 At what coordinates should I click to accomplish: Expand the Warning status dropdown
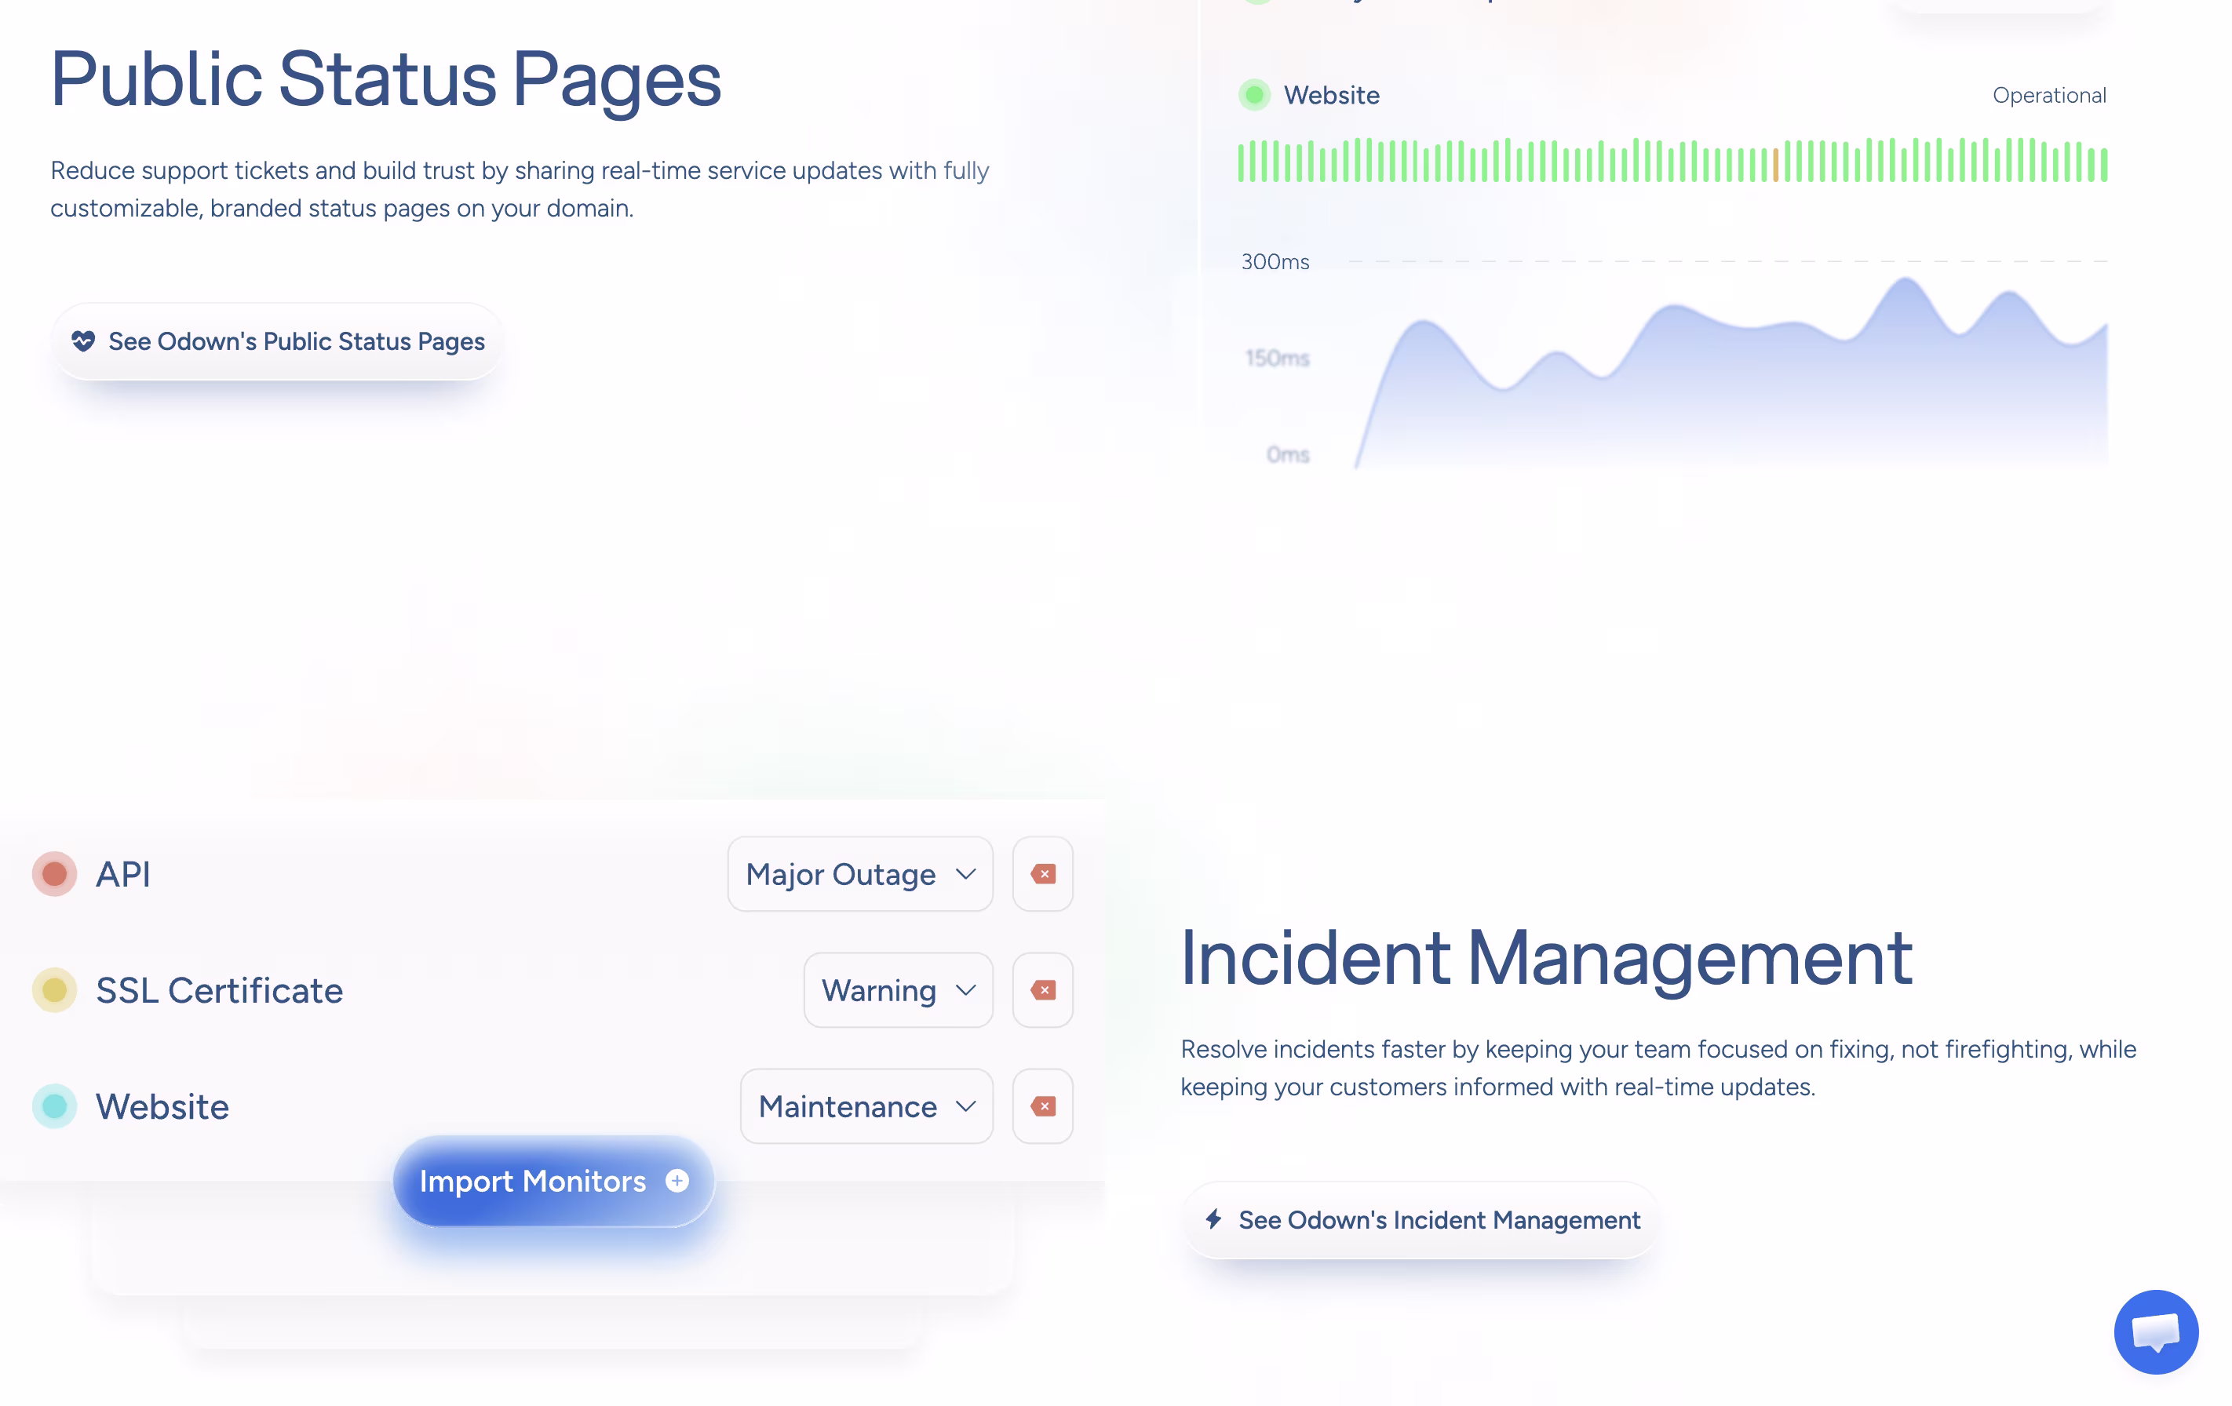[x=898, y=990]
